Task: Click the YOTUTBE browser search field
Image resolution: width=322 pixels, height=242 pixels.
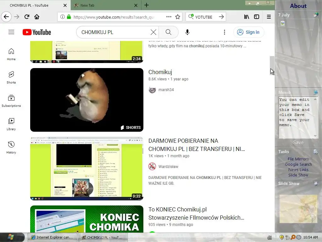Action: 205,17
